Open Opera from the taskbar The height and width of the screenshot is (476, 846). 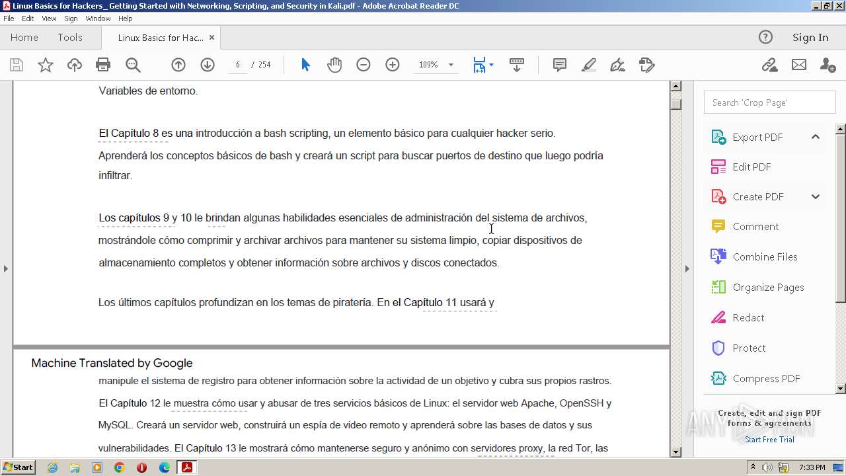click(141, 467)
